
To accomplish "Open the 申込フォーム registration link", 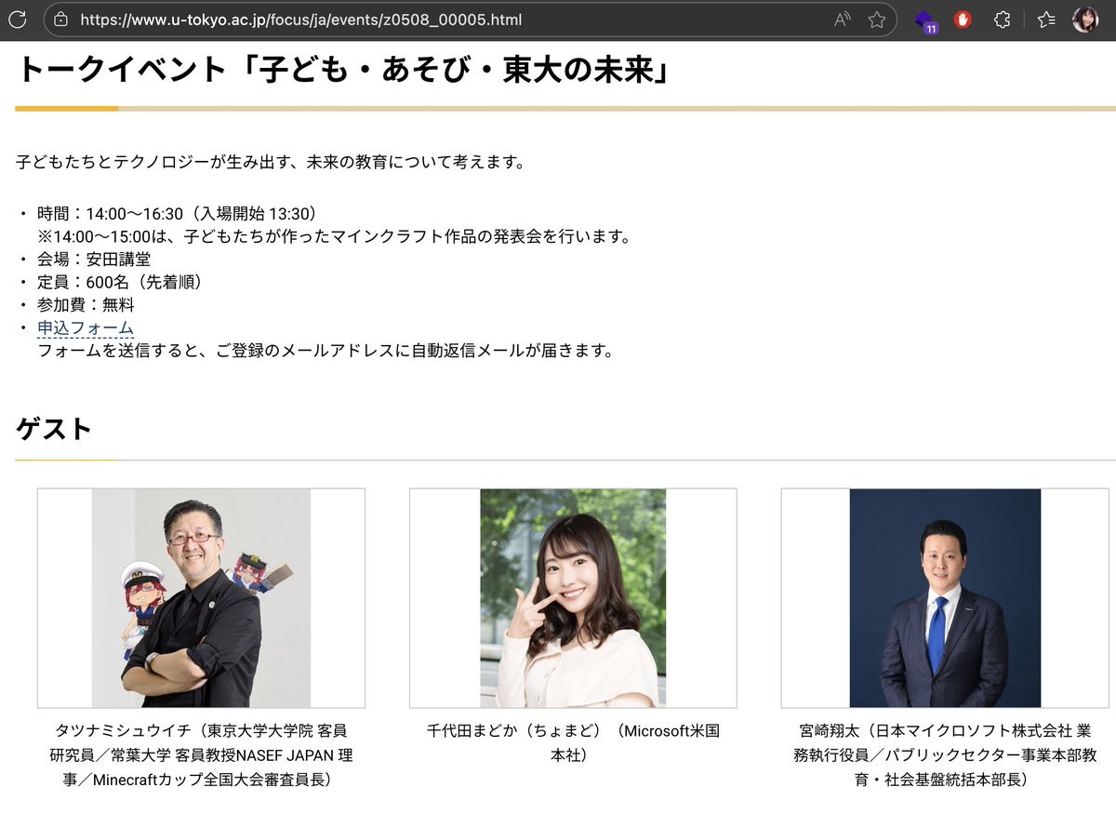I will (85, 327).
